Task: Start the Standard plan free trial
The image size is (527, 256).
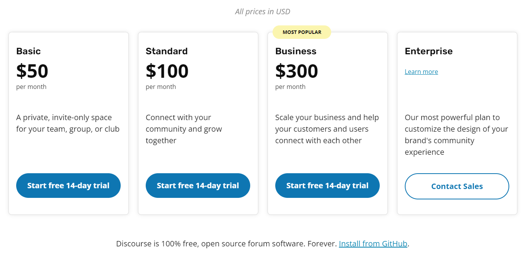Action: pos(198,186)
